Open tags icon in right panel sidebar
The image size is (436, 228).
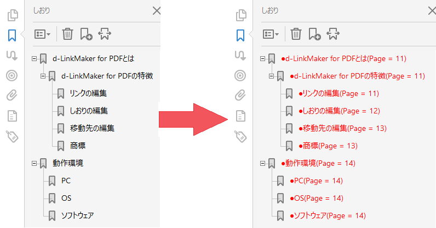pyautogui.click(x=240, y=136)
